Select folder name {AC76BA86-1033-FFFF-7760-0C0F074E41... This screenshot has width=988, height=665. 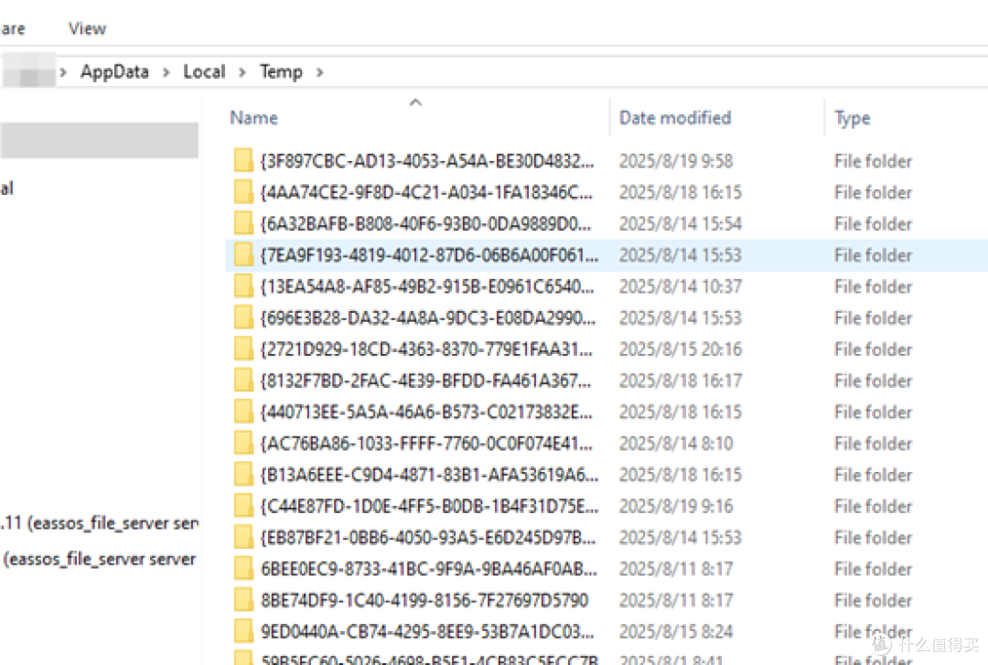pos(426,444)
